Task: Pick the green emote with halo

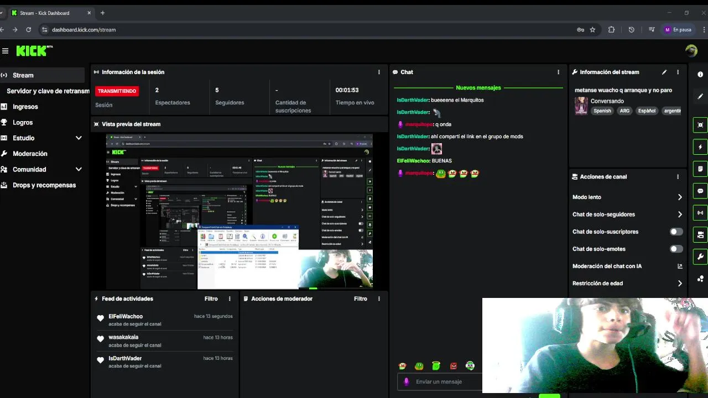Action: click(436, 365)
